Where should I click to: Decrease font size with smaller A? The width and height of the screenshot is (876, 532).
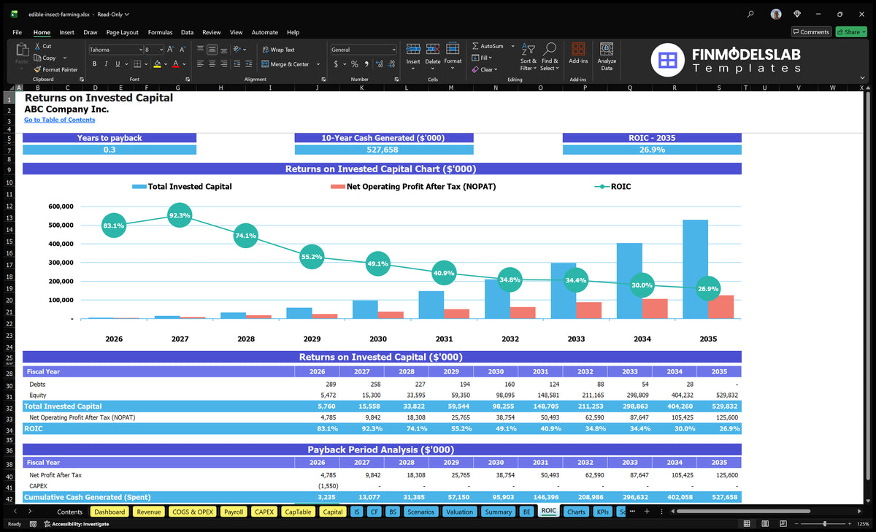[182, 49]
